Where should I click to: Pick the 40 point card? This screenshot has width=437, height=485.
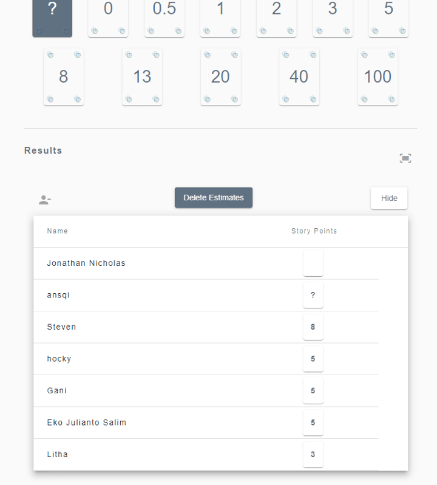point(299,77)
